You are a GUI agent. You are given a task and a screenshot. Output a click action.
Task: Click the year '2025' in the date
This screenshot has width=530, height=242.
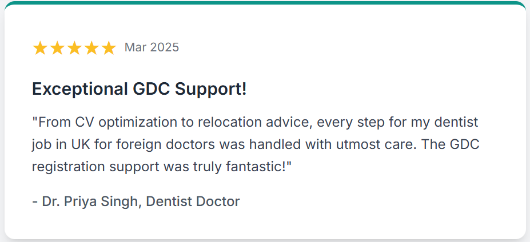(x=164, y=47)
